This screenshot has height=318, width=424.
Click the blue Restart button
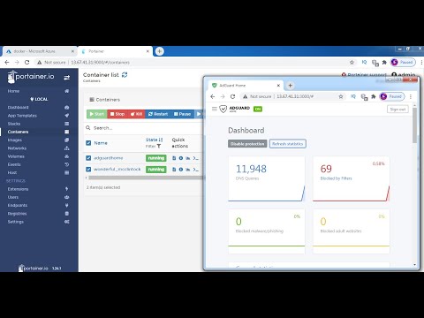pos(158,114)
